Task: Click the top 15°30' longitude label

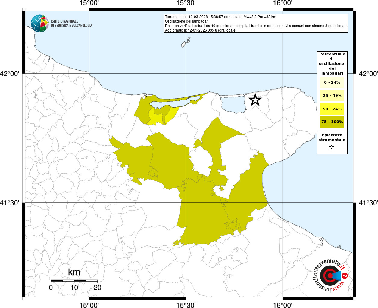Action: [186, 3]
